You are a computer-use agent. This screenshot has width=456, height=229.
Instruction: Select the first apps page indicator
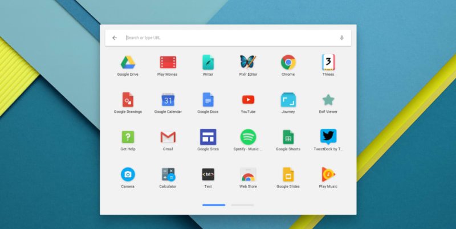(214, 205)
